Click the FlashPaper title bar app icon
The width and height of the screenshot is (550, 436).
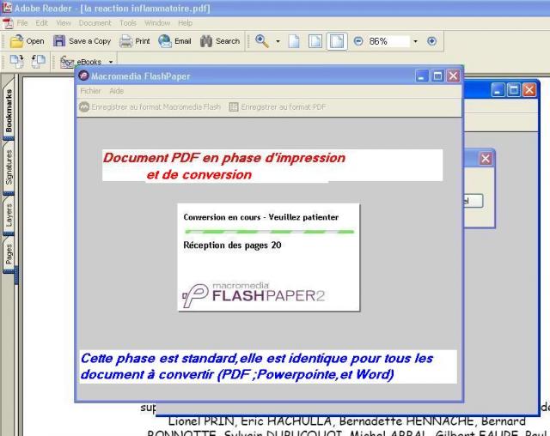tap(83, 76)
